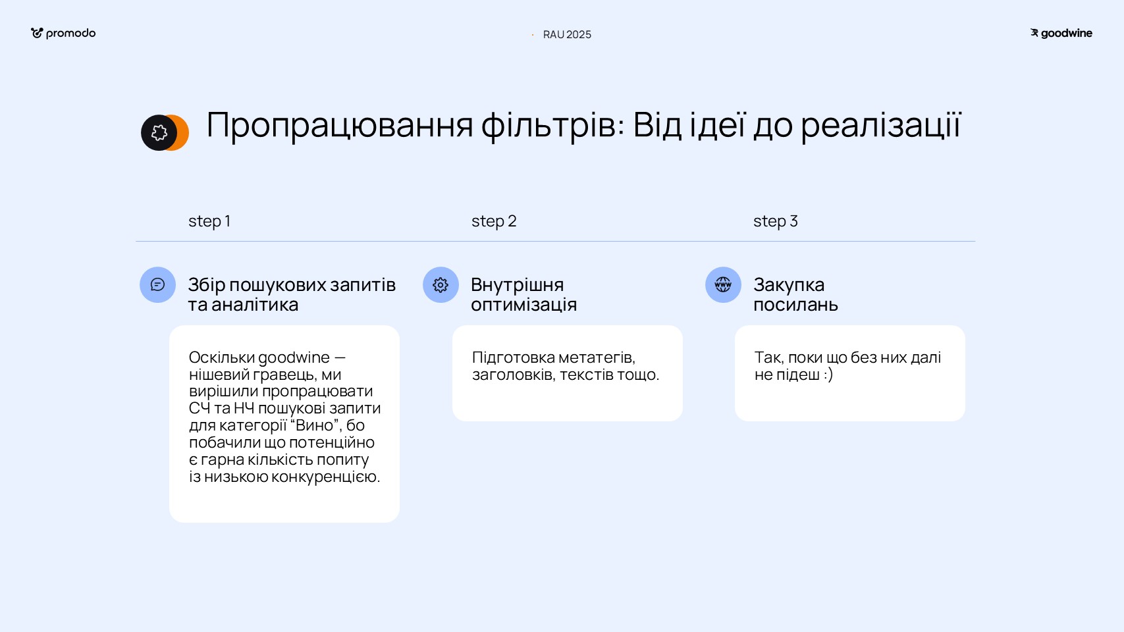Click the small orange dot before RAU 2025
This screenshot has width=1124, height=632.
[x=532, y=35]
